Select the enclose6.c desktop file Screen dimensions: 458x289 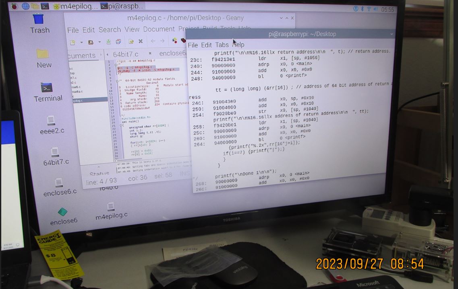(60, 187)
